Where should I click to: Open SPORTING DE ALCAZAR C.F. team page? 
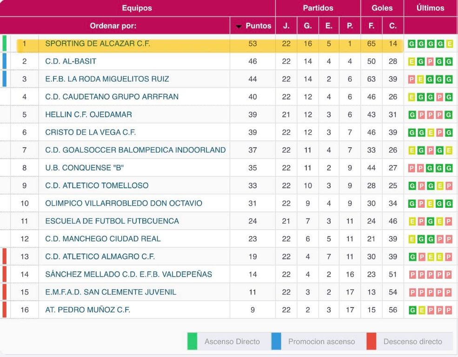98,44
